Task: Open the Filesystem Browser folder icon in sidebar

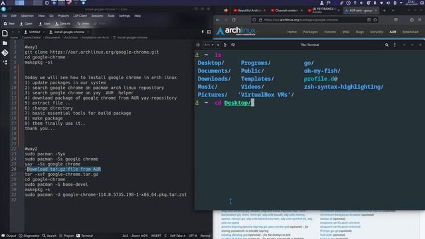Action: 5,43
